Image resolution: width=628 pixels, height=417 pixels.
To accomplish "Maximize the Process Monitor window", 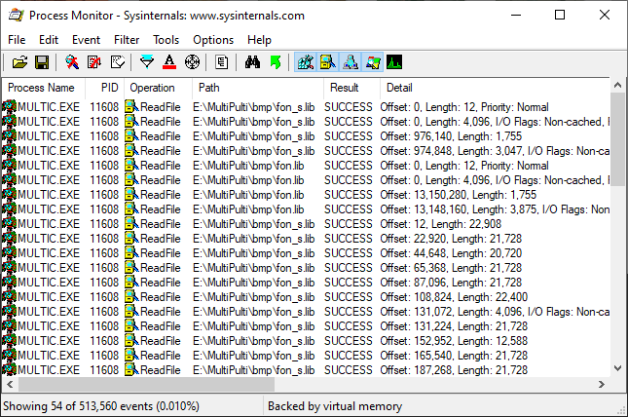I will pos(560,15).
